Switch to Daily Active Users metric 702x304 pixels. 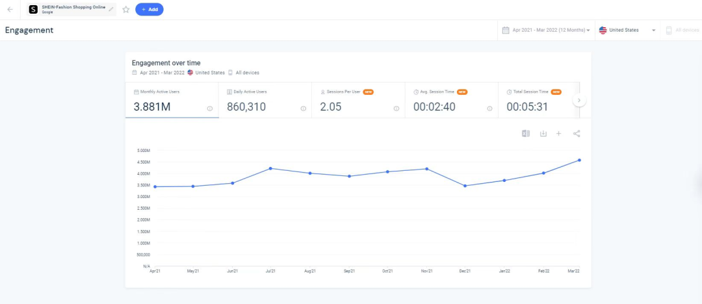coord(265,100)
